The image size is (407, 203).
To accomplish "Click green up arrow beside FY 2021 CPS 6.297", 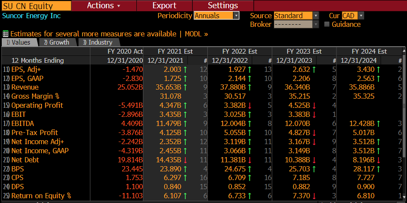I will (x=185, y=178).
